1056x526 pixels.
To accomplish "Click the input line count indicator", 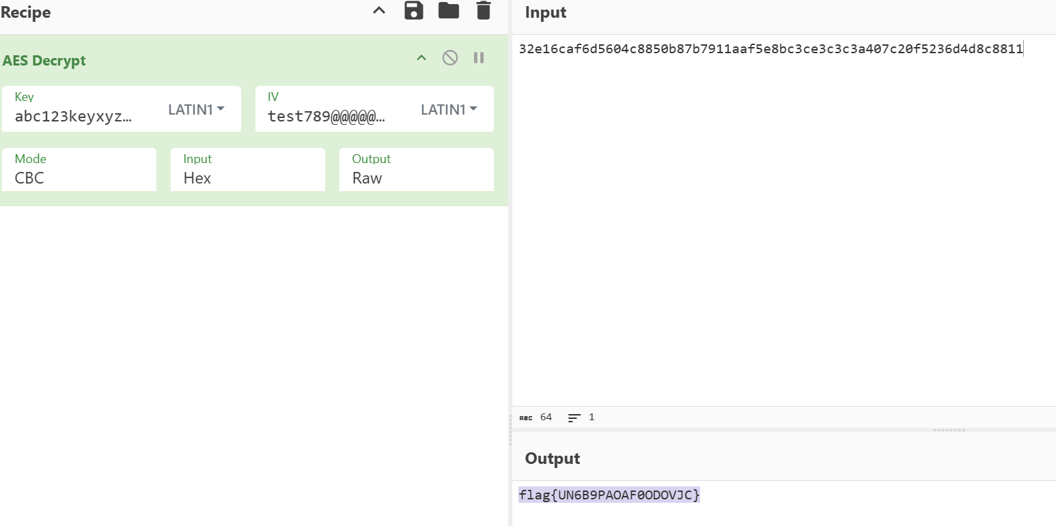I will [582, 417].
